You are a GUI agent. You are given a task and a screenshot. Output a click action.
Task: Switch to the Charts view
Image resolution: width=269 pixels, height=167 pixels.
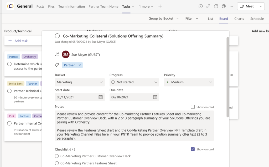click(x=239, y=19)
